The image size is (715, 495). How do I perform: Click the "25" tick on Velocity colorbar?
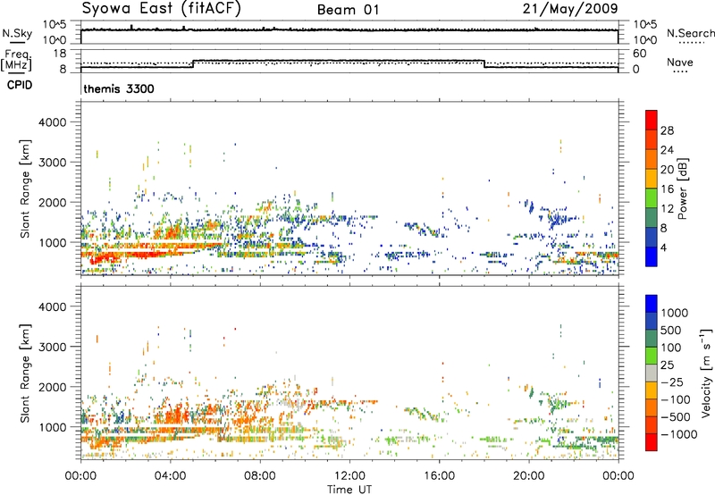point(667,365)
